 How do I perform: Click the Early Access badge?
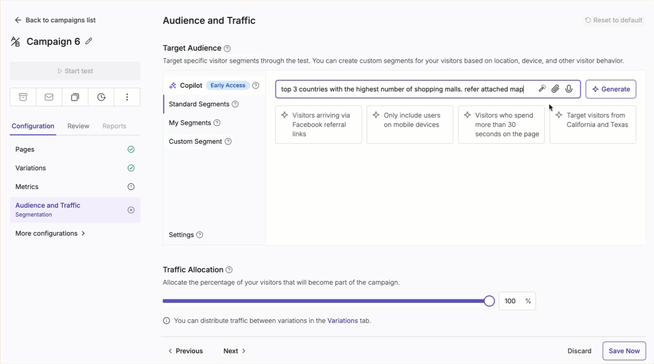(228, 85)
